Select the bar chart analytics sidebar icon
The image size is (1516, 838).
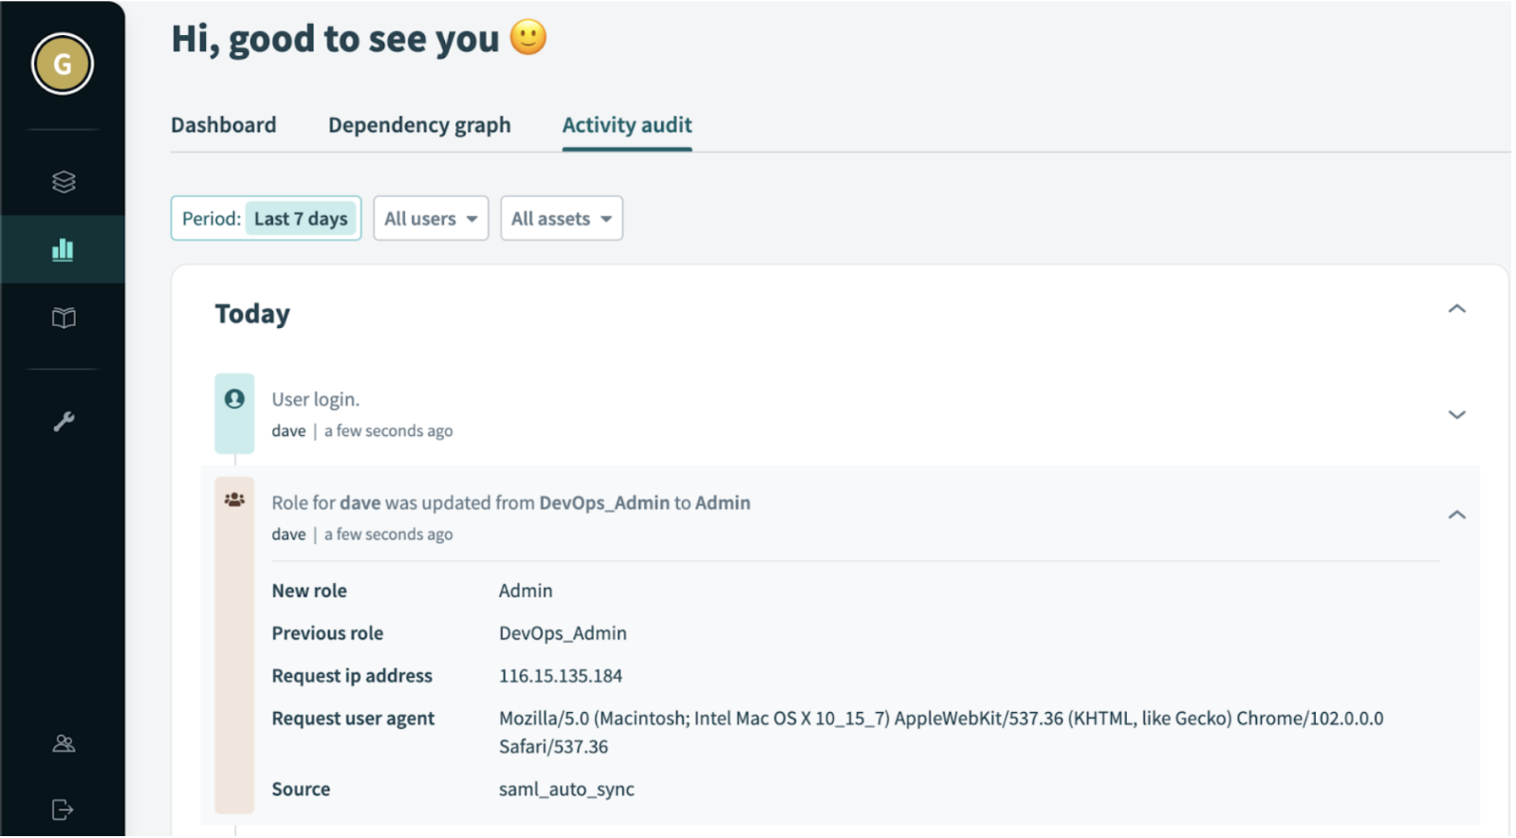click(64, 250)
